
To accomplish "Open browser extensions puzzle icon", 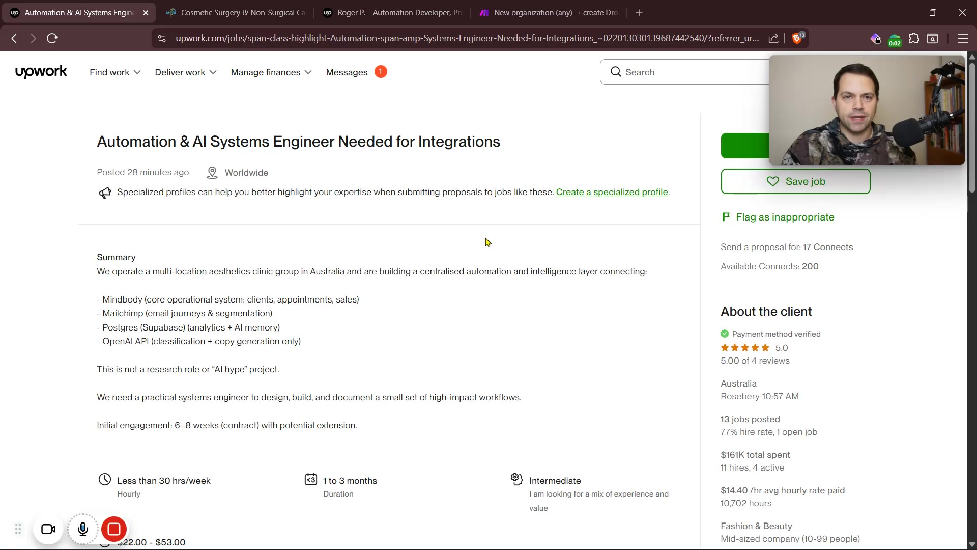I will coord(914,39).
